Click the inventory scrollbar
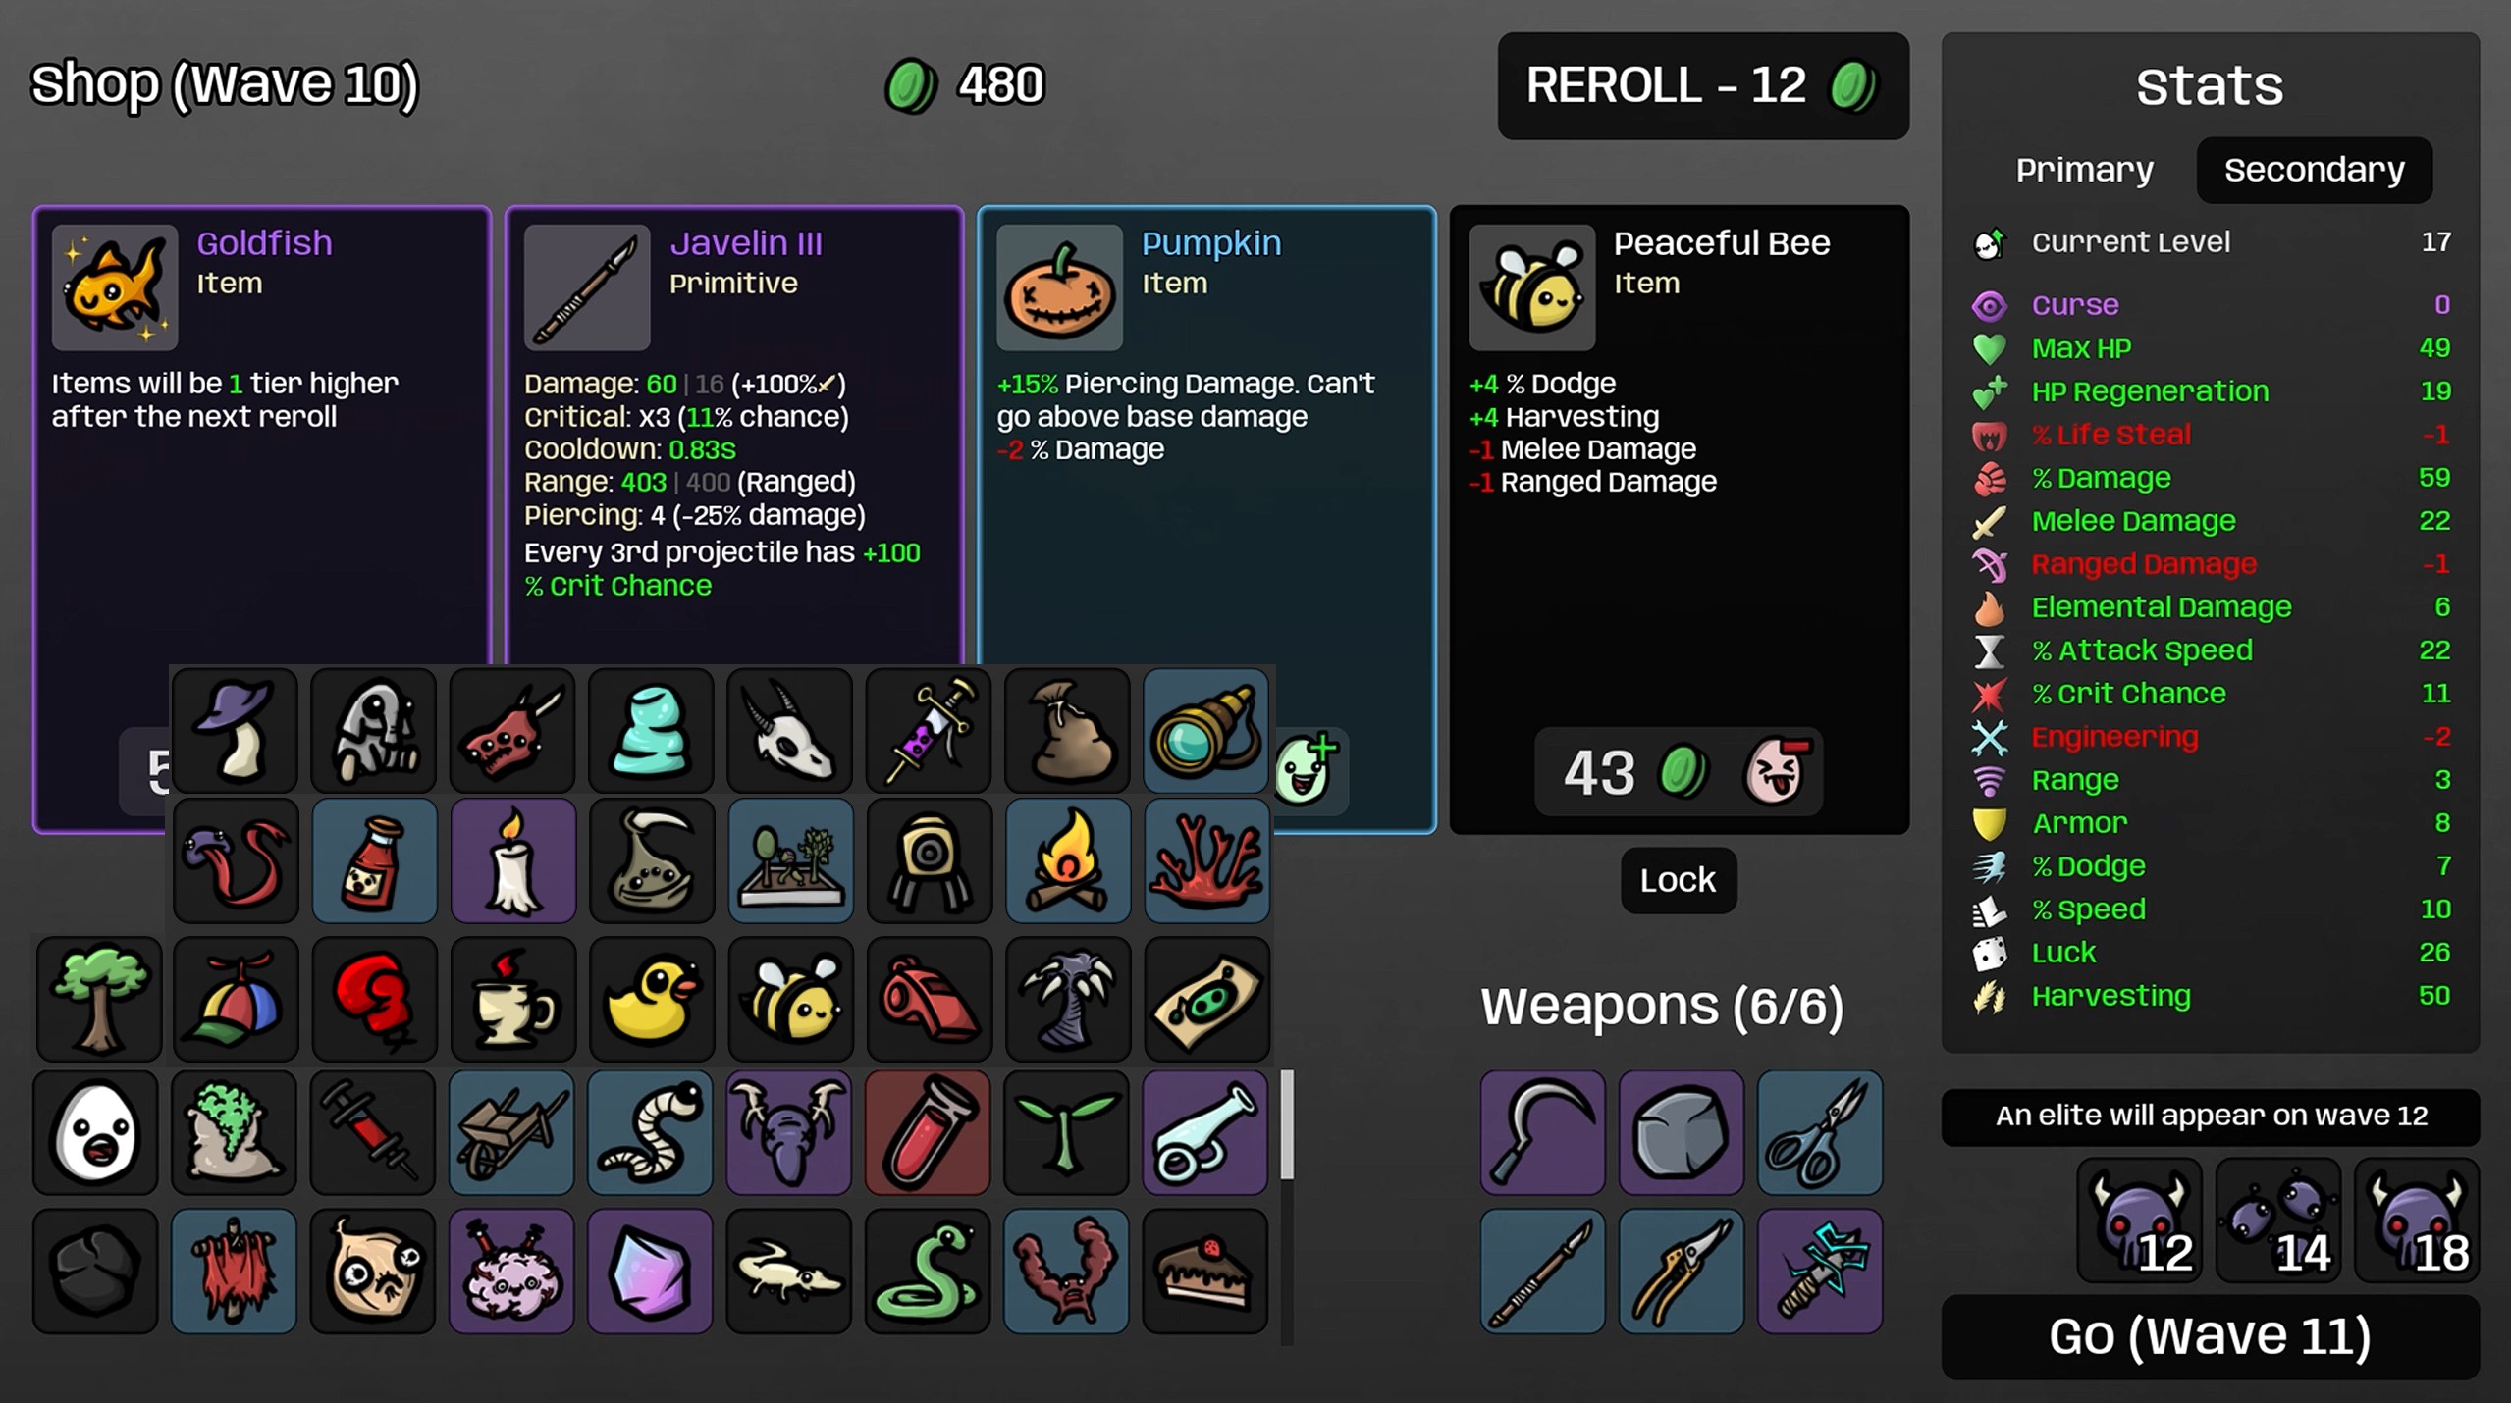The image size is (2511, 1403). pyautogui.click(x=1287, y=1124)
